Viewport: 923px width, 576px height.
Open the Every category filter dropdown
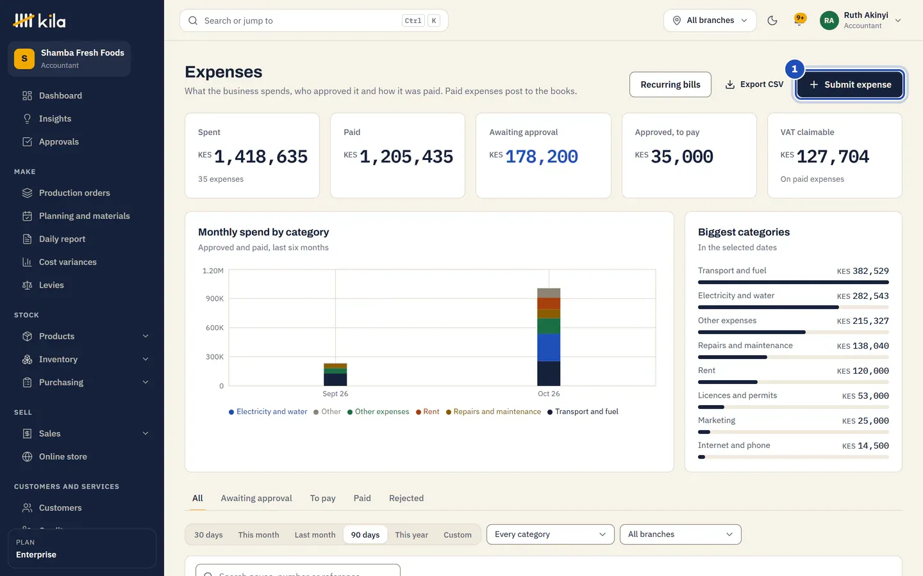click(550, 534)
